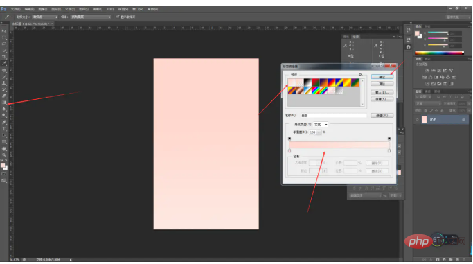Add a Levels adjustment
473x264 pixels.
(434, 70)
